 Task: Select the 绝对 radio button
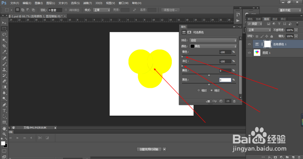(x=211, y=91)
